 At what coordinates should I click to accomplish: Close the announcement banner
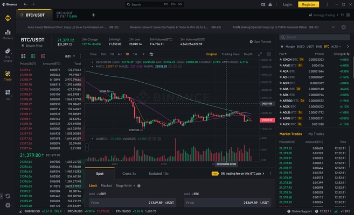pos(343,27)
